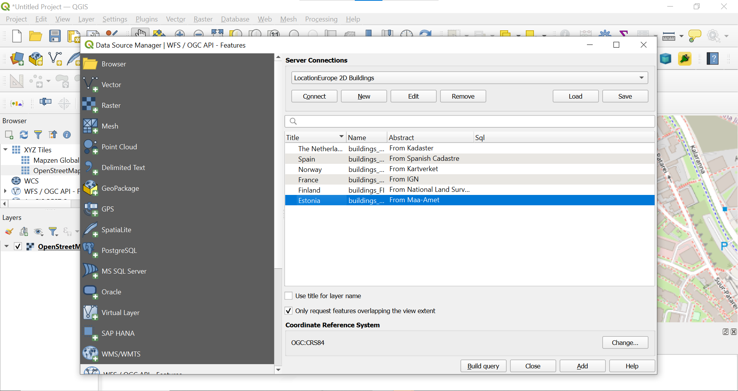738x391 pixels.
Task: Collapse the OpenStreetMap layer legend arrow
Action: pos(7,246)
